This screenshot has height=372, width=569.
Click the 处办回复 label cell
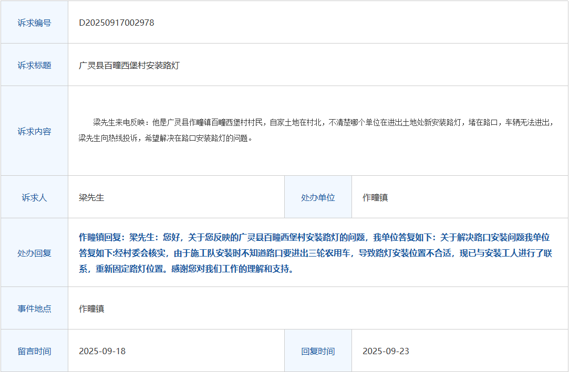34,253
